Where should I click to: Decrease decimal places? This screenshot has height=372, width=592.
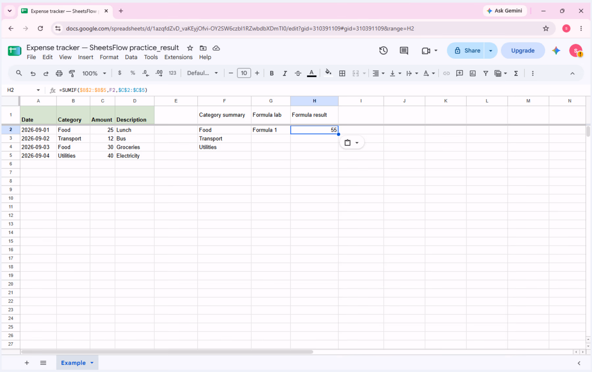coord(146,73)
